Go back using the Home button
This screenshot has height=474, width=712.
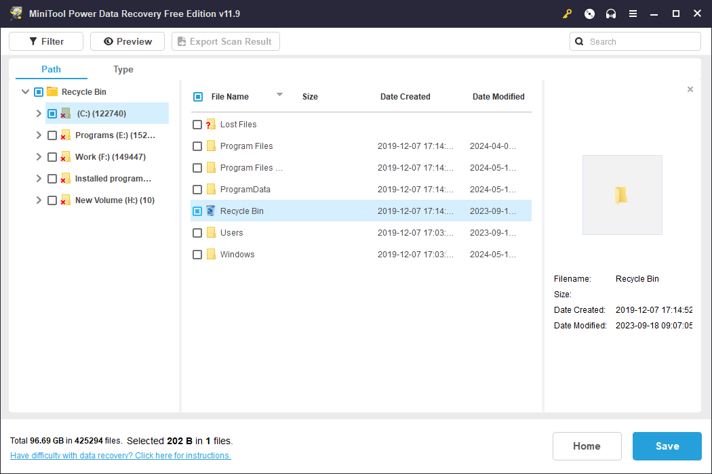[x=587, y=446]
